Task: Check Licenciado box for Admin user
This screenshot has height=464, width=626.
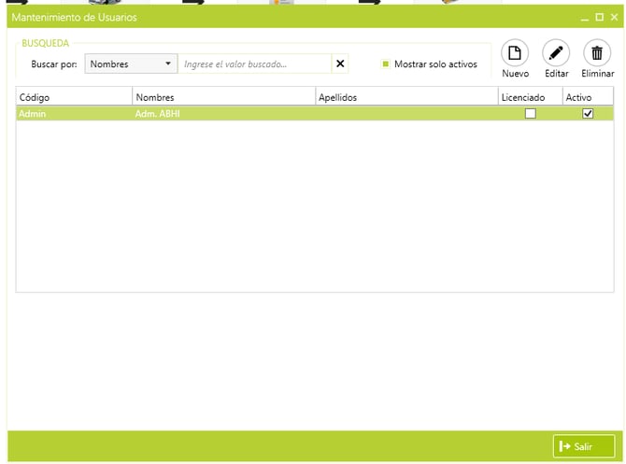Action: tap(530, 114)
